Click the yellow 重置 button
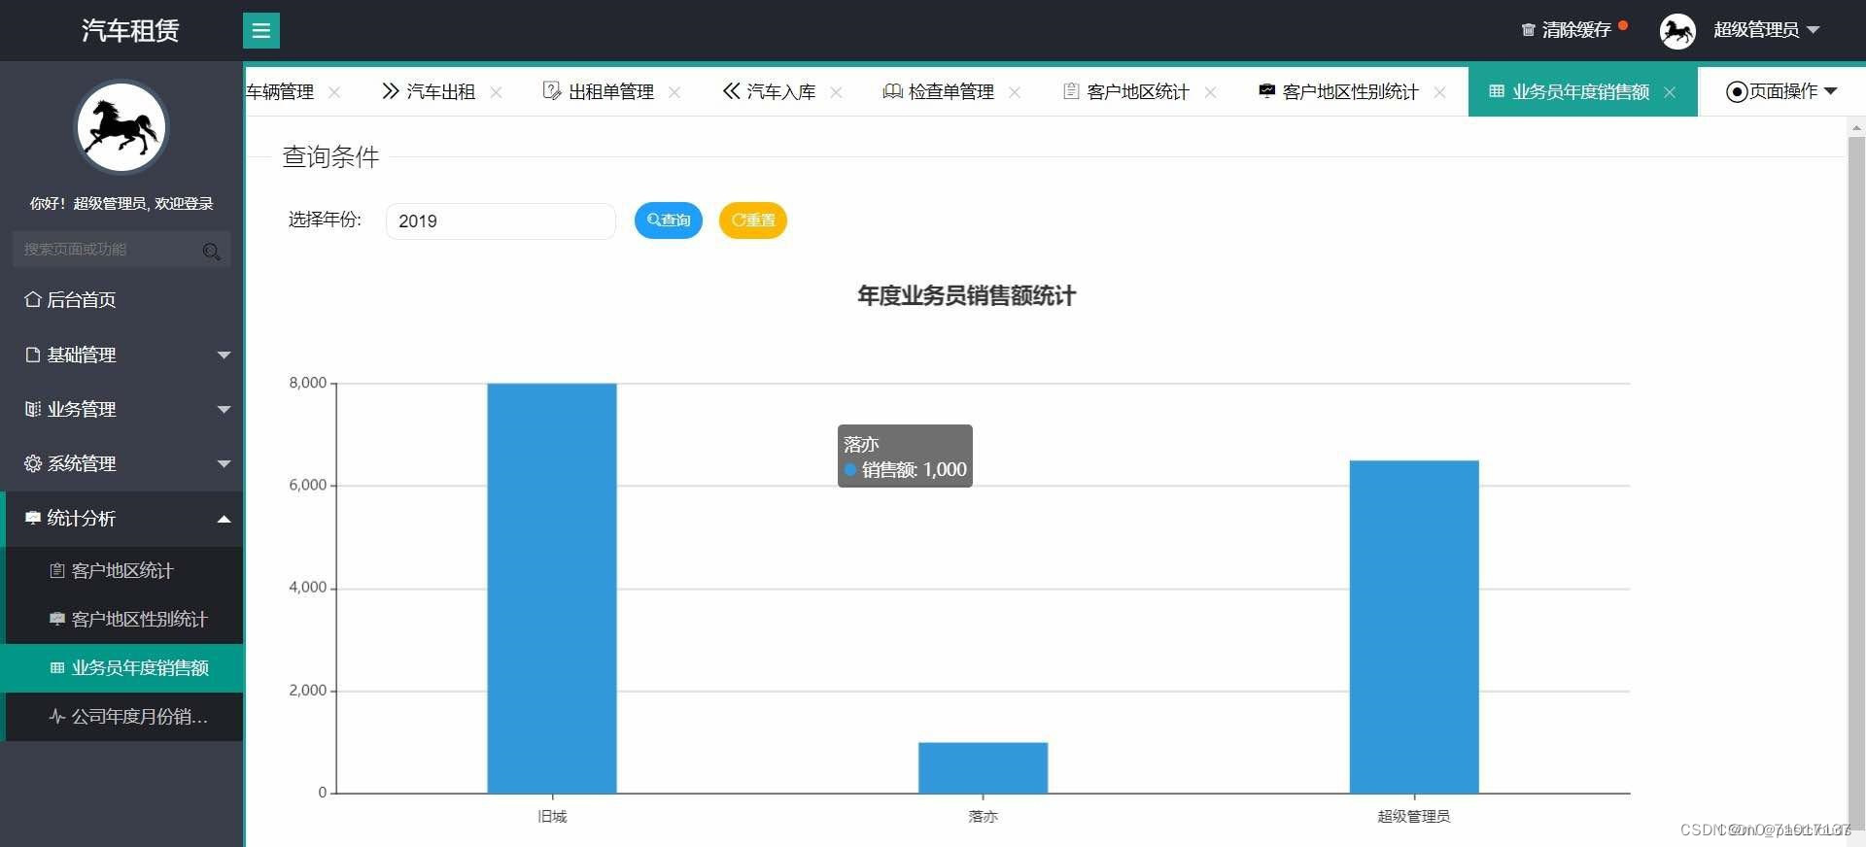 tap(753, 220)
